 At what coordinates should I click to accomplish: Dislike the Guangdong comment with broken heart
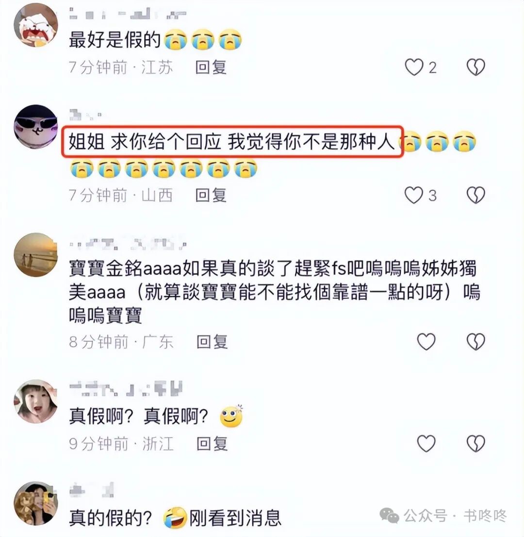(x=476, y=341)
